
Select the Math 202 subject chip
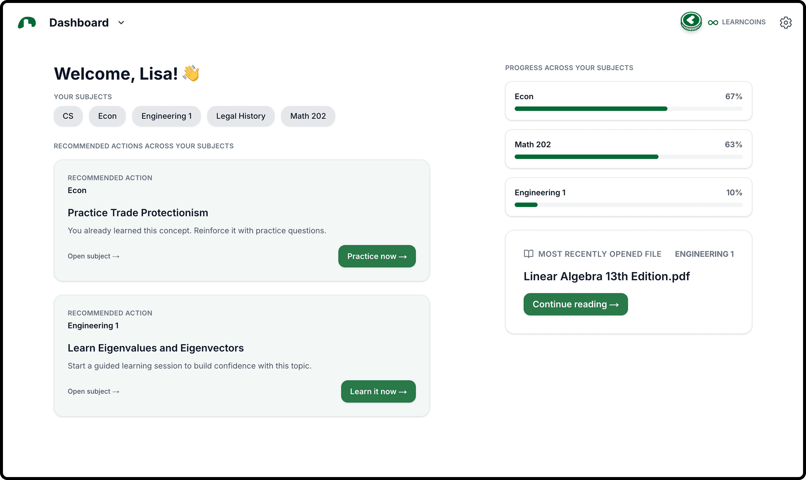(x=308, y=116)
